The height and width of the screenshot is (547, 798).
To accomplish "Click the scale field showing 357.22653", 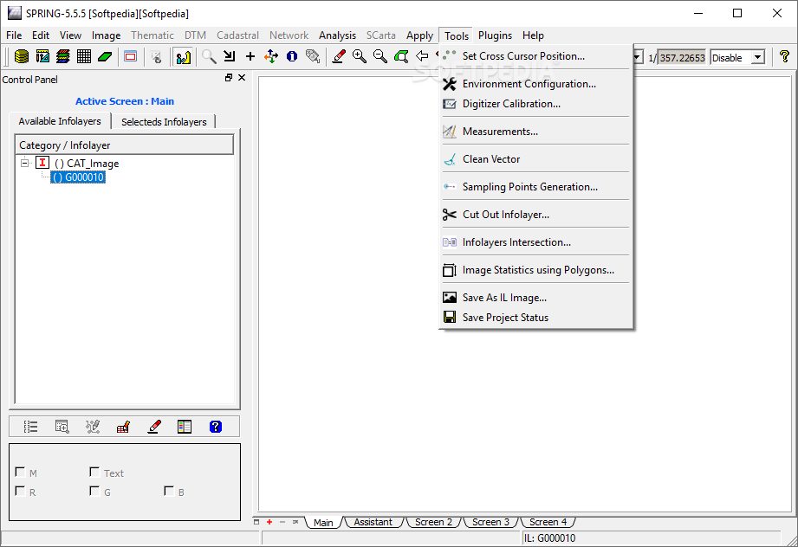I will coord(682,57).
